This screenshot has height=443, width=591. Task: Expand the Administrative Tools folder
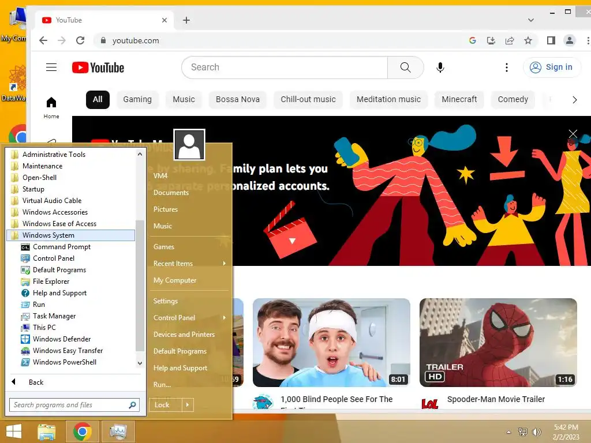(x=54, y=155)
